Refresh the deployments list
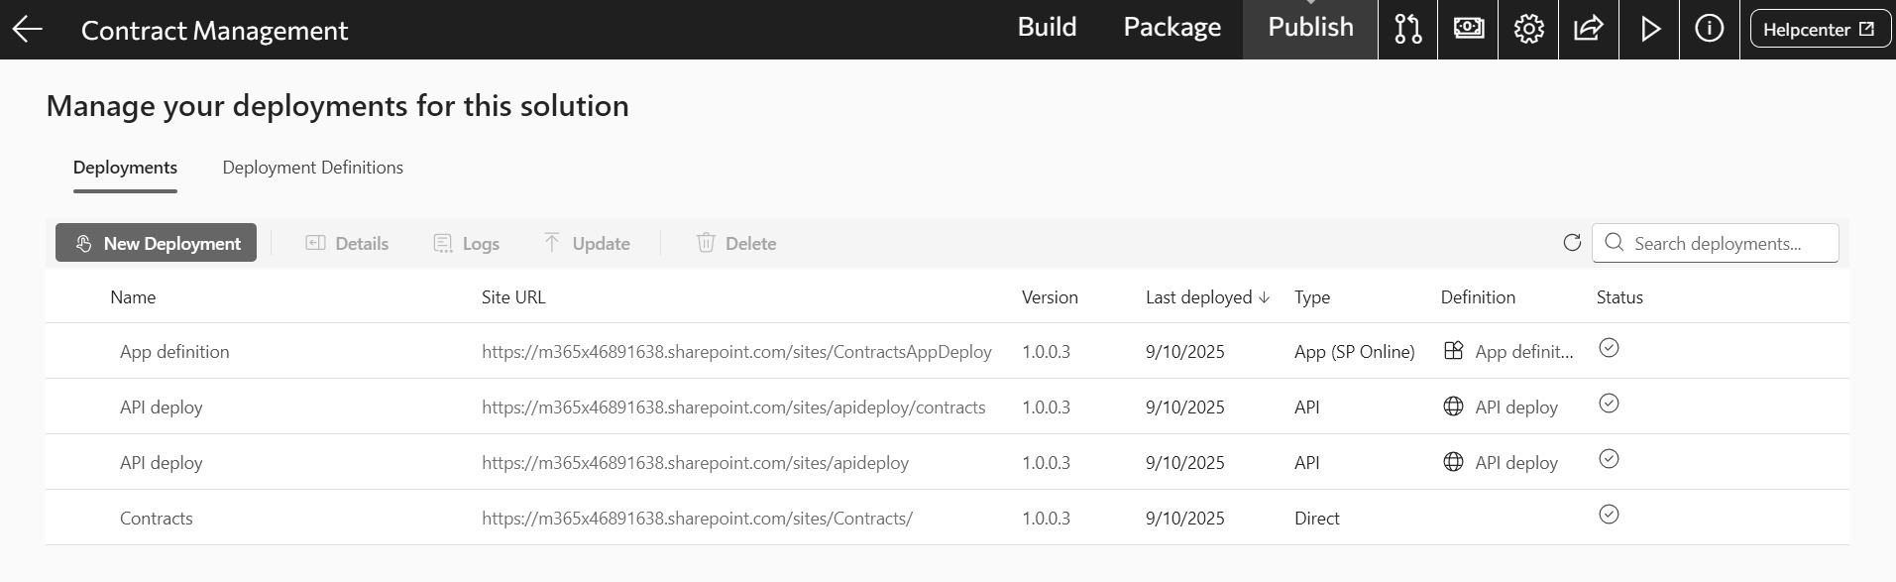The width and height of the screenshot is (1896, 582). (x=1572, y=243)
